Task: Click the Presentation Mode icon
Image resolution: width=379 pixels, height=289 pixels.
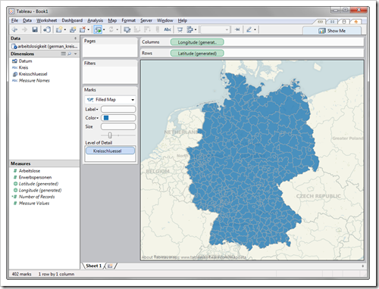Action: (180, 30)
